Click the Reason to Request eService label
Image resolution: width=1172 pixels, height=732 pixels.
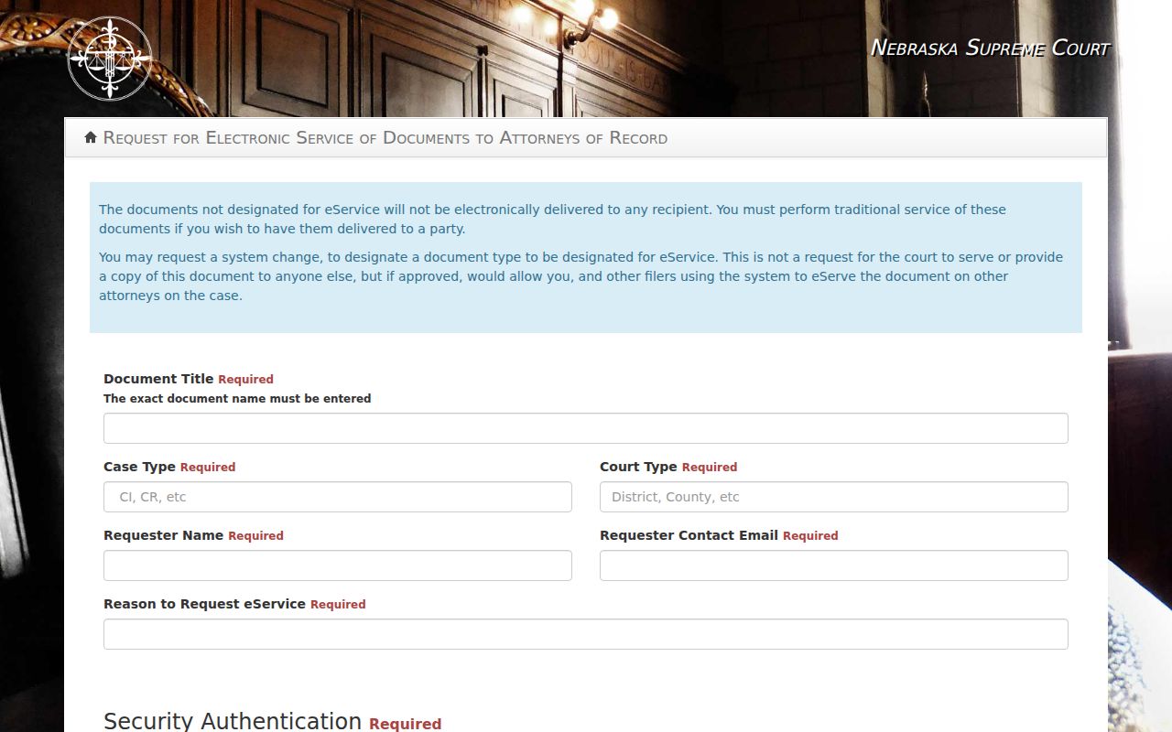pyautogui.click(x=204, y=604)
